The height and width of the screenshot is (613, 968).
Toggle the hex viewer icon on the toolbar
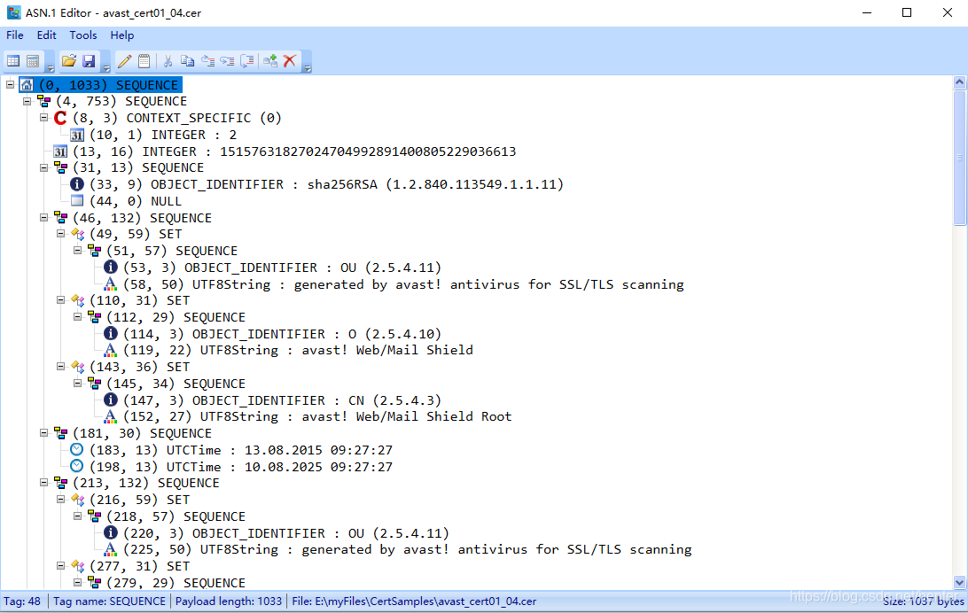[32, 60]
